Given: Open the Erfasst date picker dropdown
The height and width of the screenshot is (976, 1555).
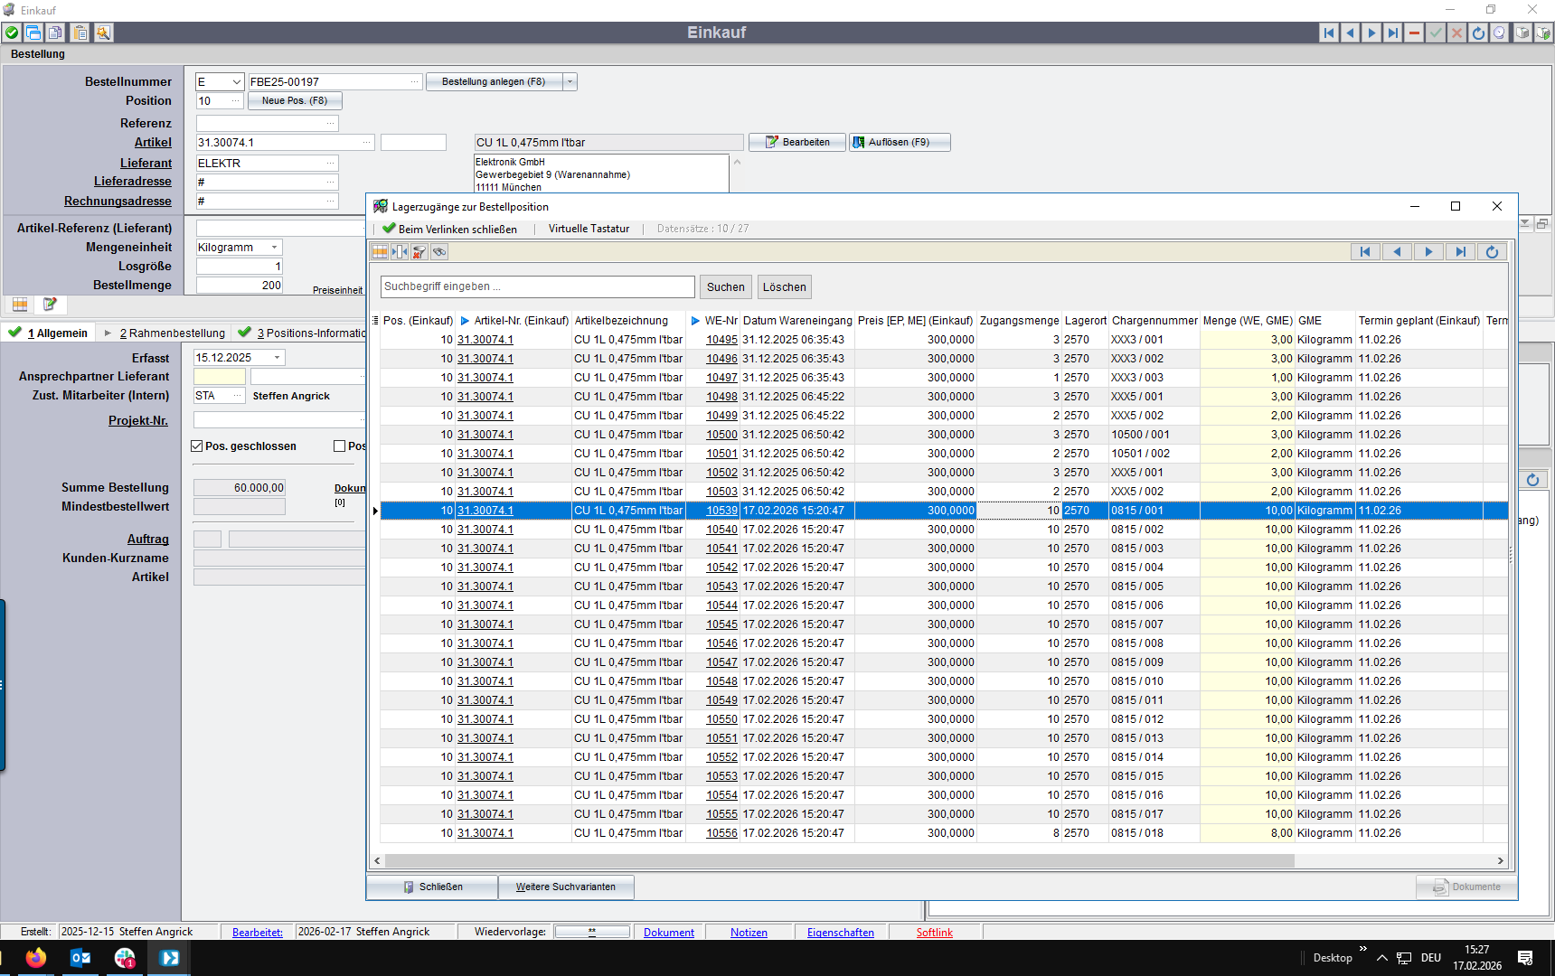Looking at the screenshot, I should [x=277, y=358].
